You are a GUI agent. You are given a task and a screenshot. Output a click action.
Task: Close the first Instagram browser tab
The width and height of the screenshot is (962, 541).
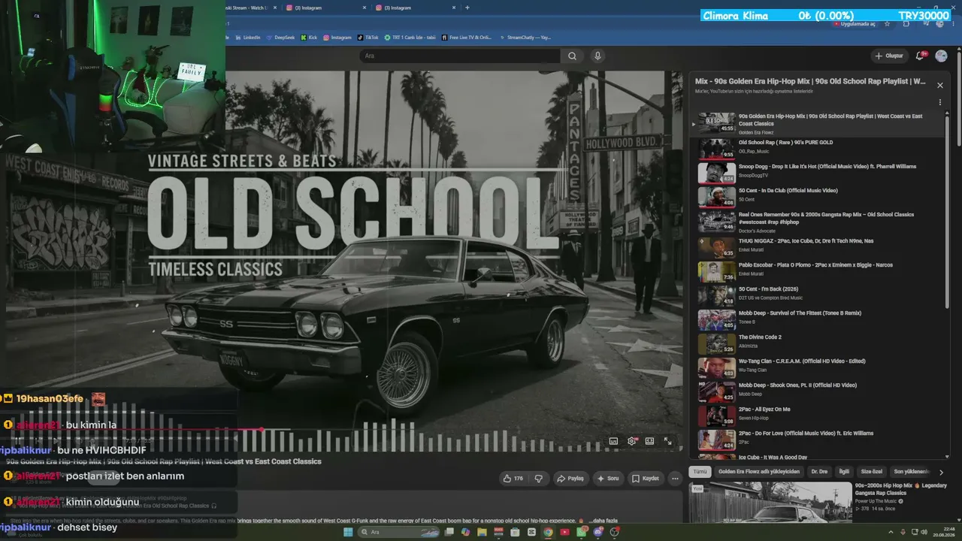tap(365, 8)
